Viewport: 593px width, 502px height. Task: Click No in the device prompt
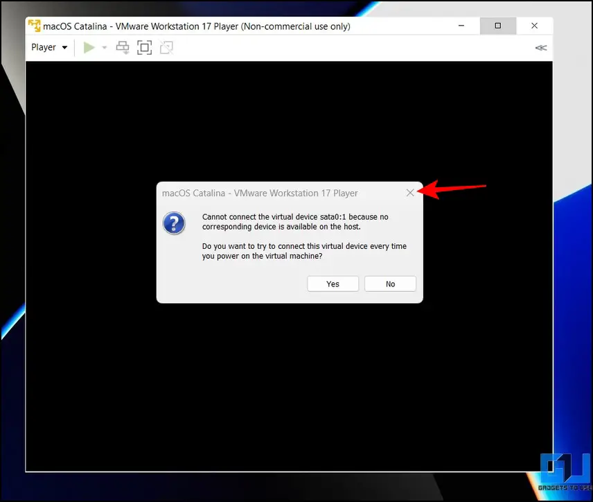(x=390, y=284)
